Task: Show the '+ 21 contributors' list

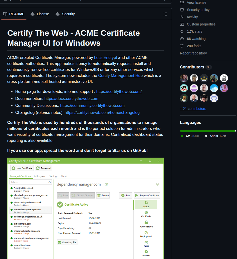Action: pyautogui.click(x=193, y=109)
